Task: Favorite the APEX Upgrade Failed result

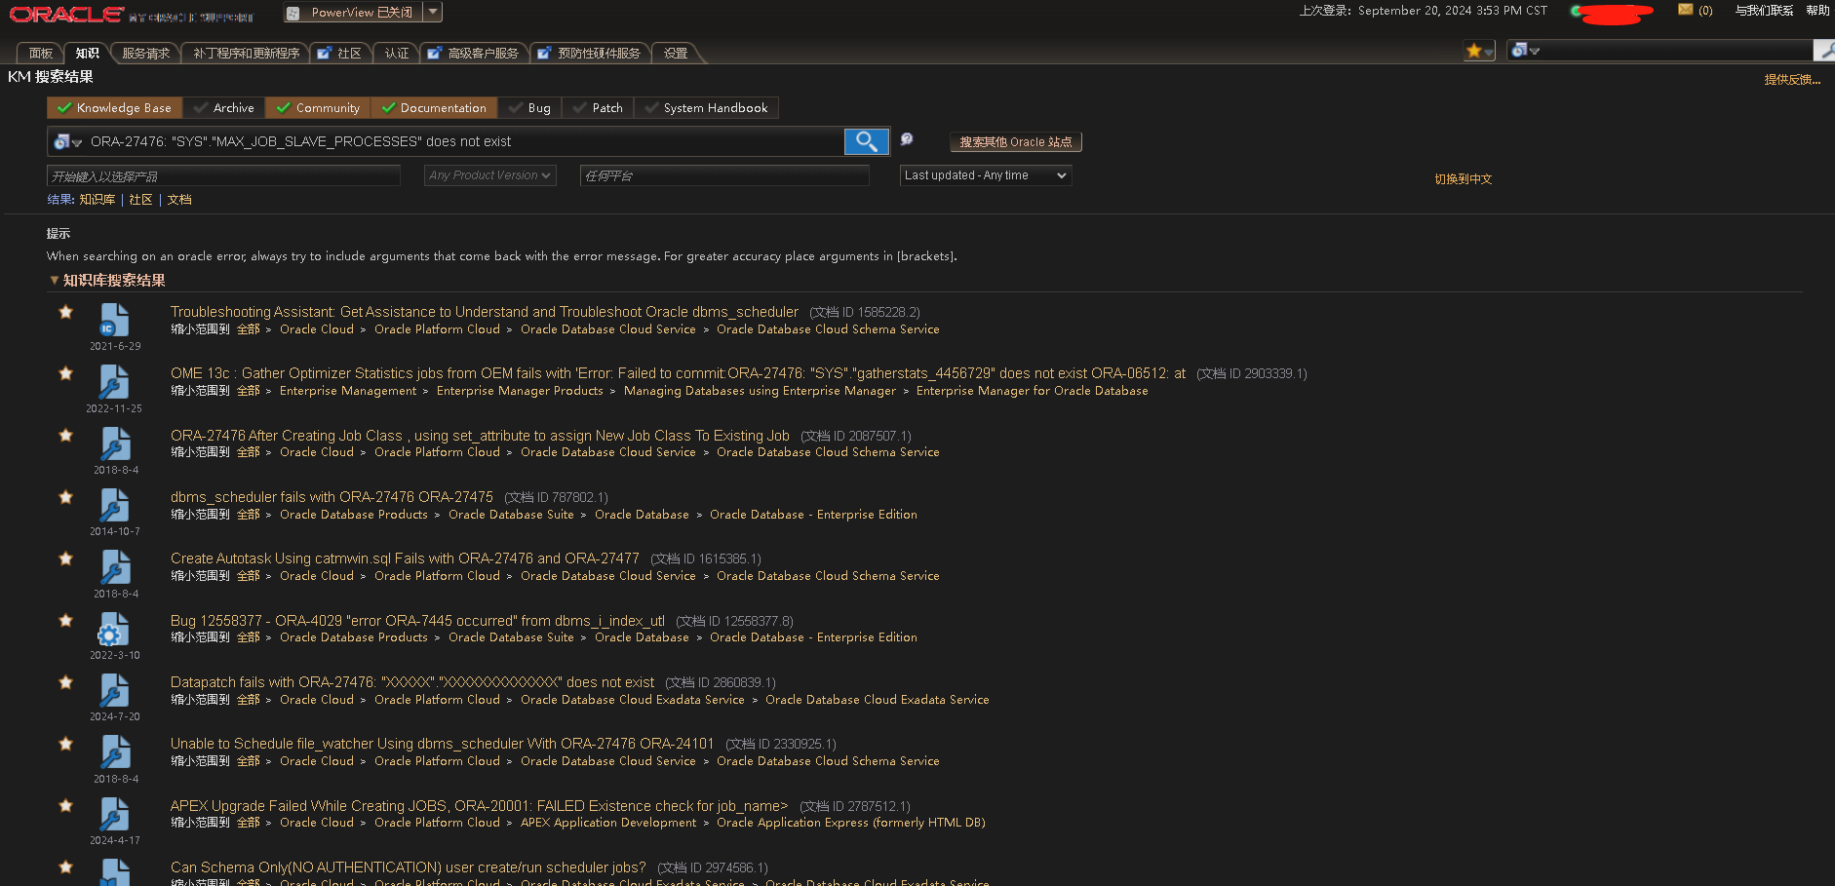Action: coord(65,805)
